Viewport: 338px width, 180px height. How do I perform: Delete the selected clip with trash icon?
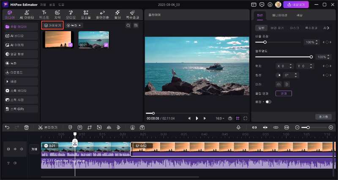(26, 128)
